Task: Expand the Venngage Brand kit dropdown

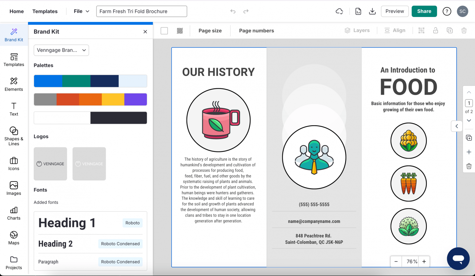Action: tap(61, 50)
